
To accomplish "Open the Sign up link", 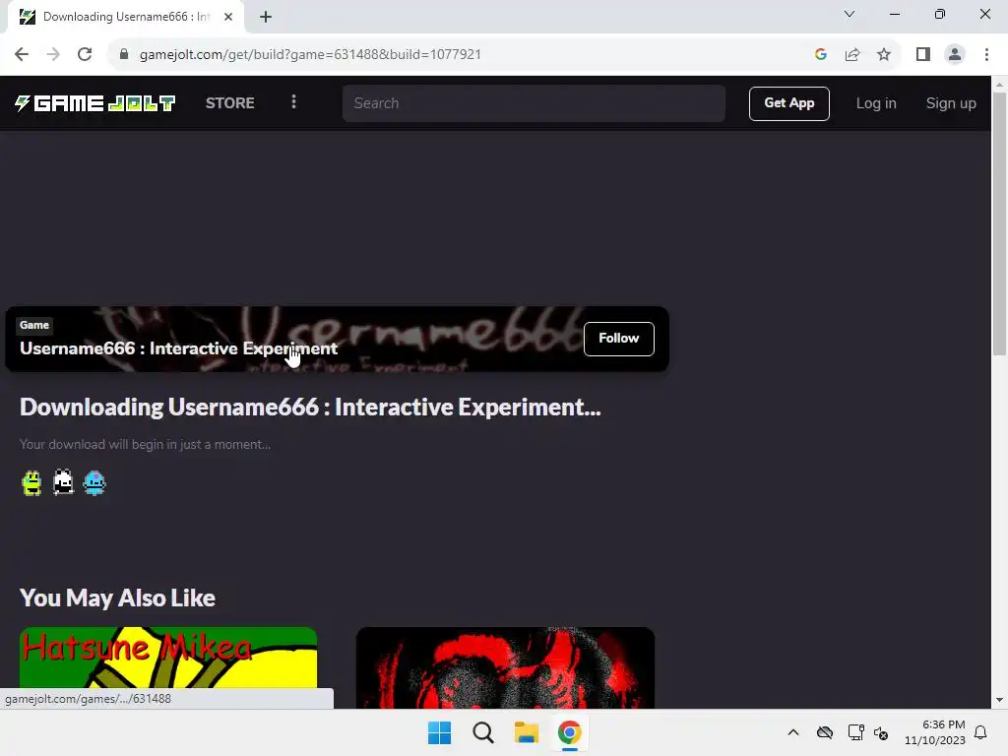I will pos(951,103).
